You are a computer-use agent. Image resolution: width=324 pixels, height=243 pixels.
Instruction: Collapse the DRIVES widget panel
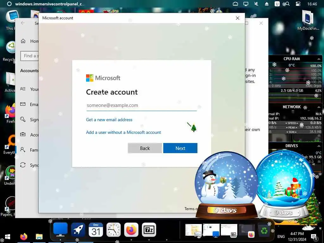coord(319,146)
